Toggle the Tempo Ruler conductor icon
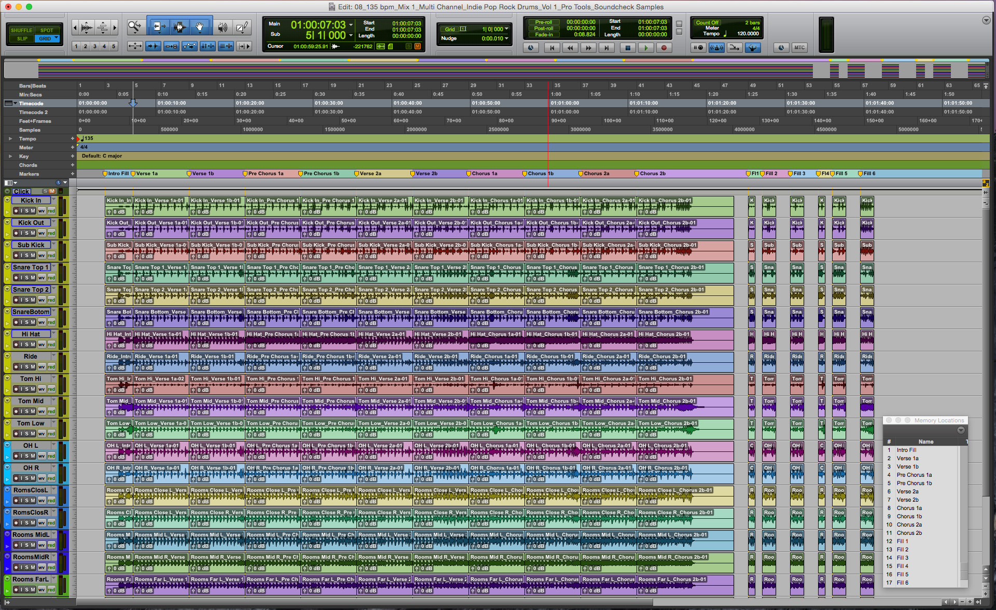This screenshot has width=996, height=610. (x=753, y=48)
